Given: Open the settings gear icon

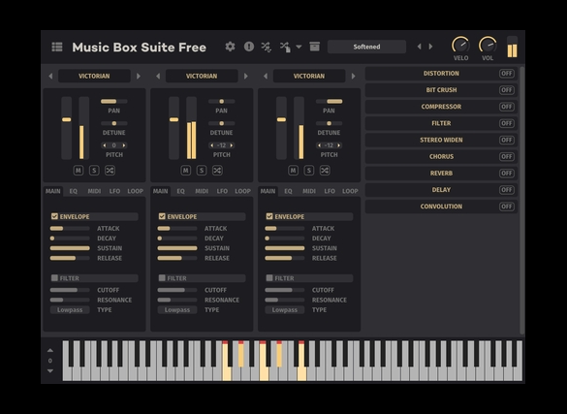Looking at the screenshot, I should [x=230, y=47].
